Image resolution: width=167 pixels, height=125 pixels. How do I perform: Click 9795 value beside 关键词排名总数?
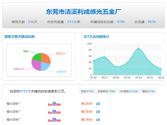click(121, 22)
